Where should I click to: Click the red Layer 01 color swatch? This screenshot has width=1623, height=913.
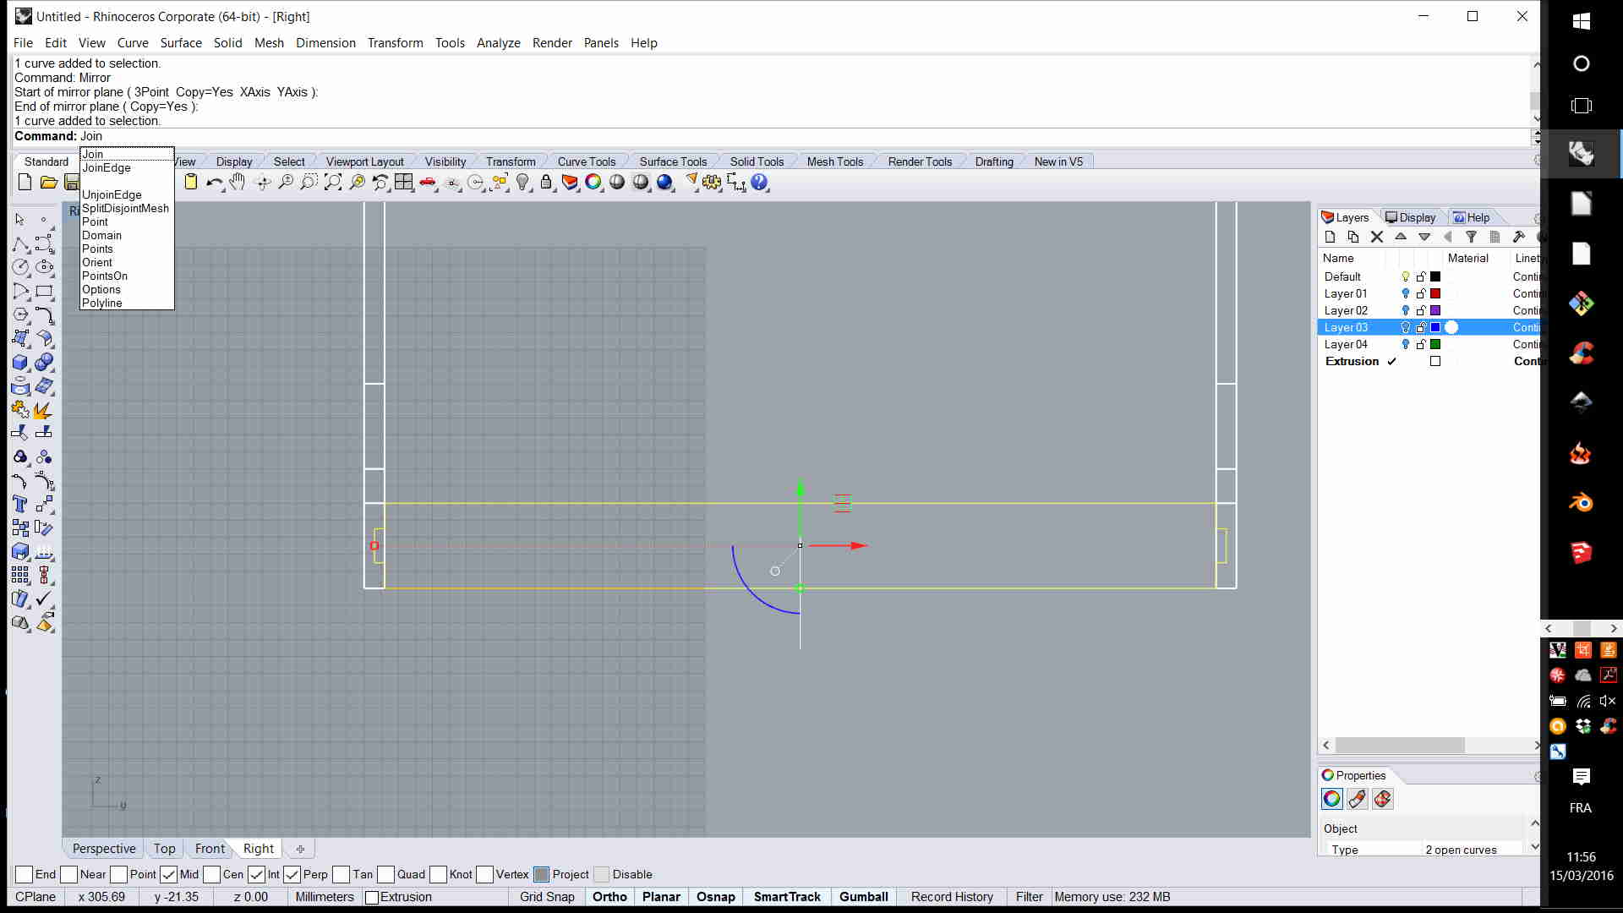click(1435, 293)
